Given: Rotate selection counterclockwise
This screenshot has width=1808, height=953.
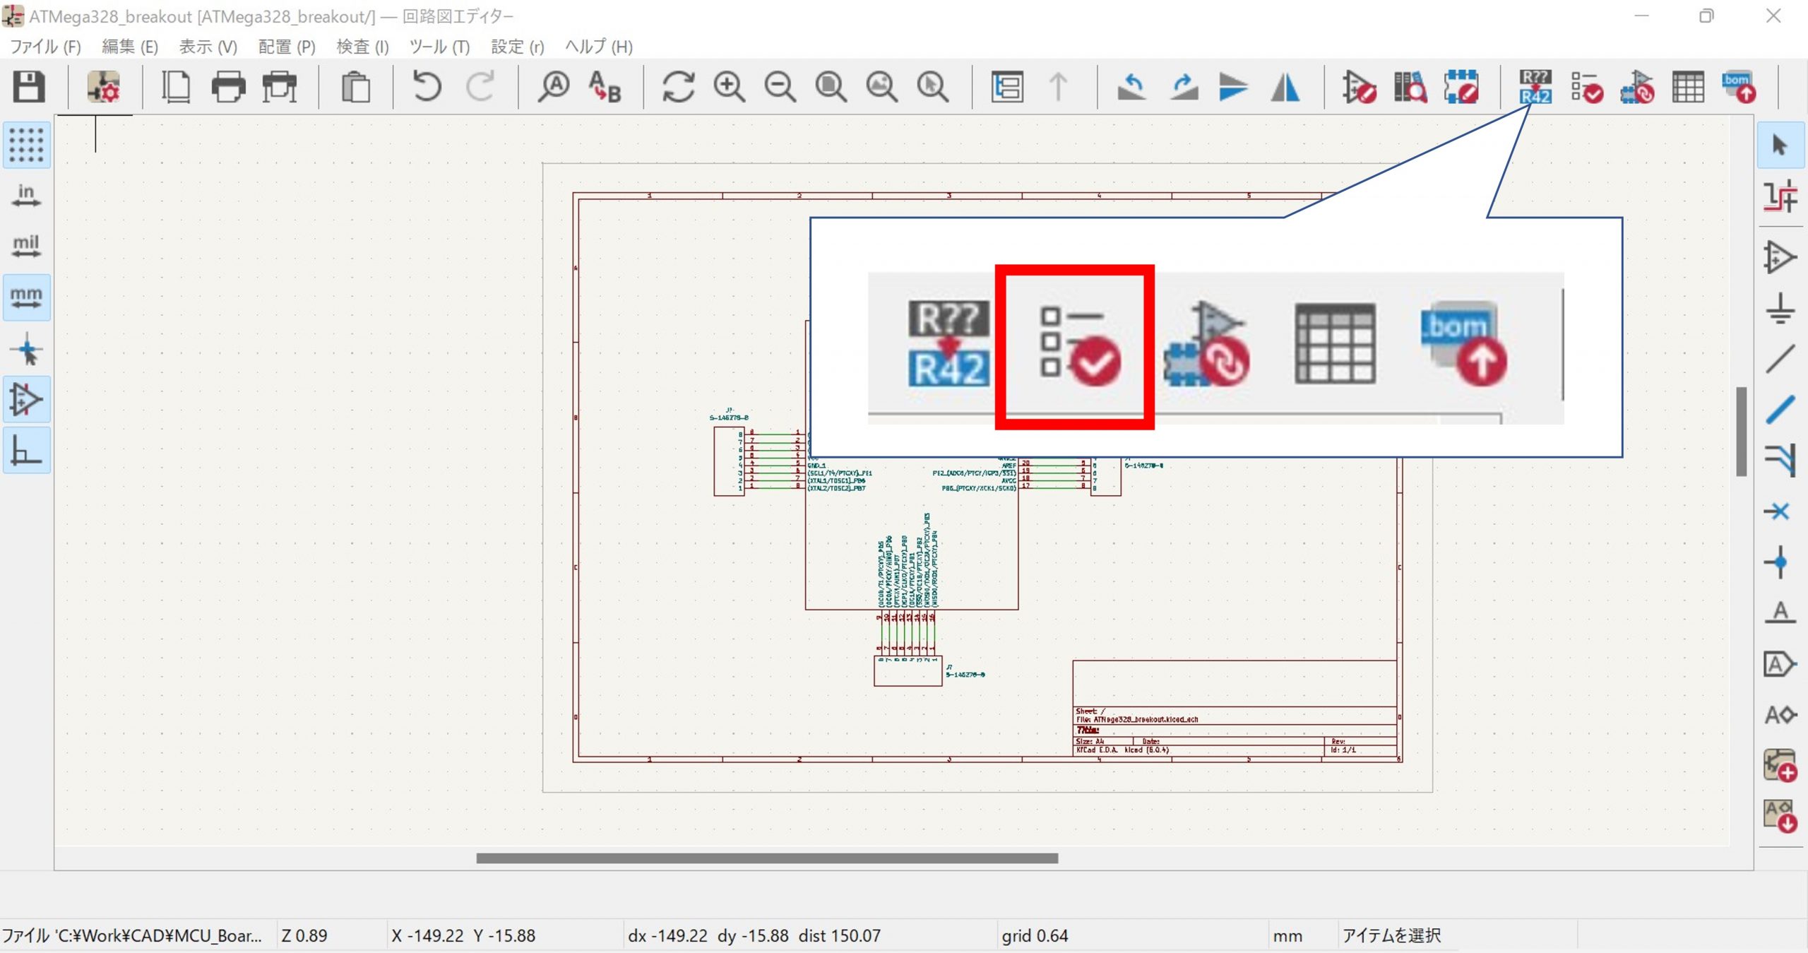Looking at the screenshot, I should [x=1131, y=87].
